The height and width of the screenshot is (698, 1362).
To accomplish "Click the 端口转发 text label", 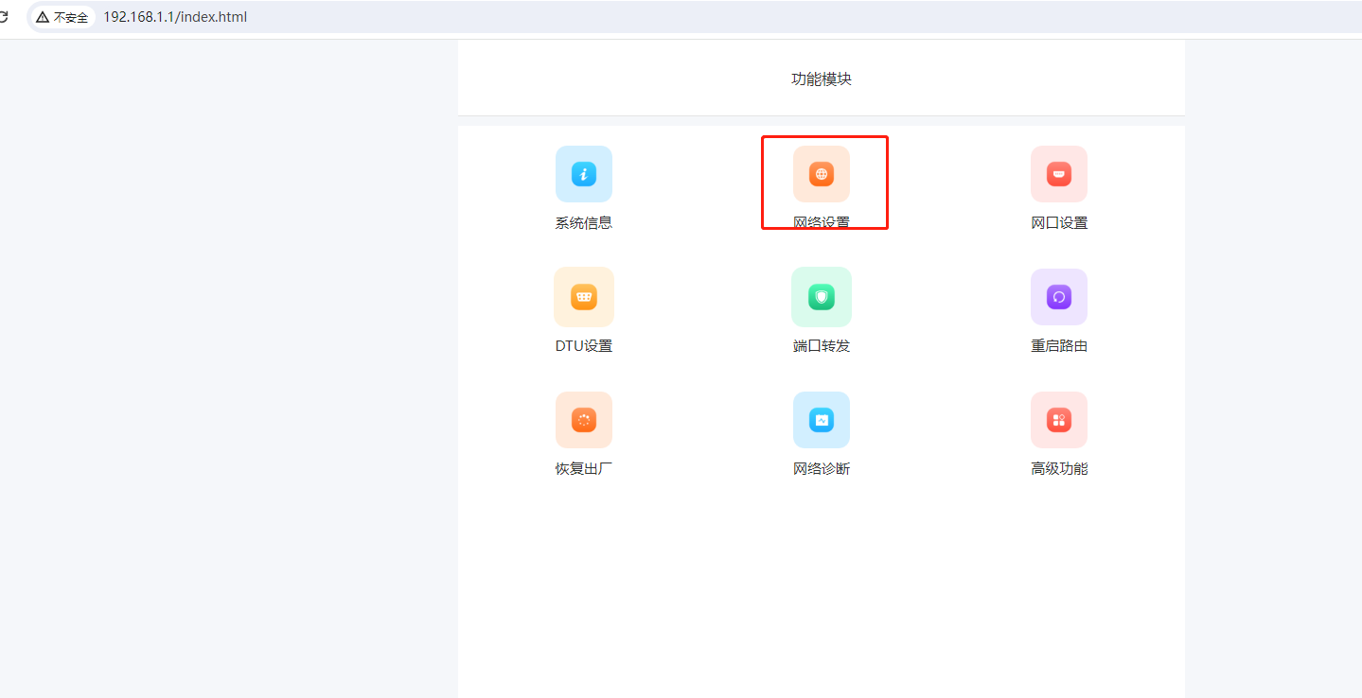I will tap(822, 346).
